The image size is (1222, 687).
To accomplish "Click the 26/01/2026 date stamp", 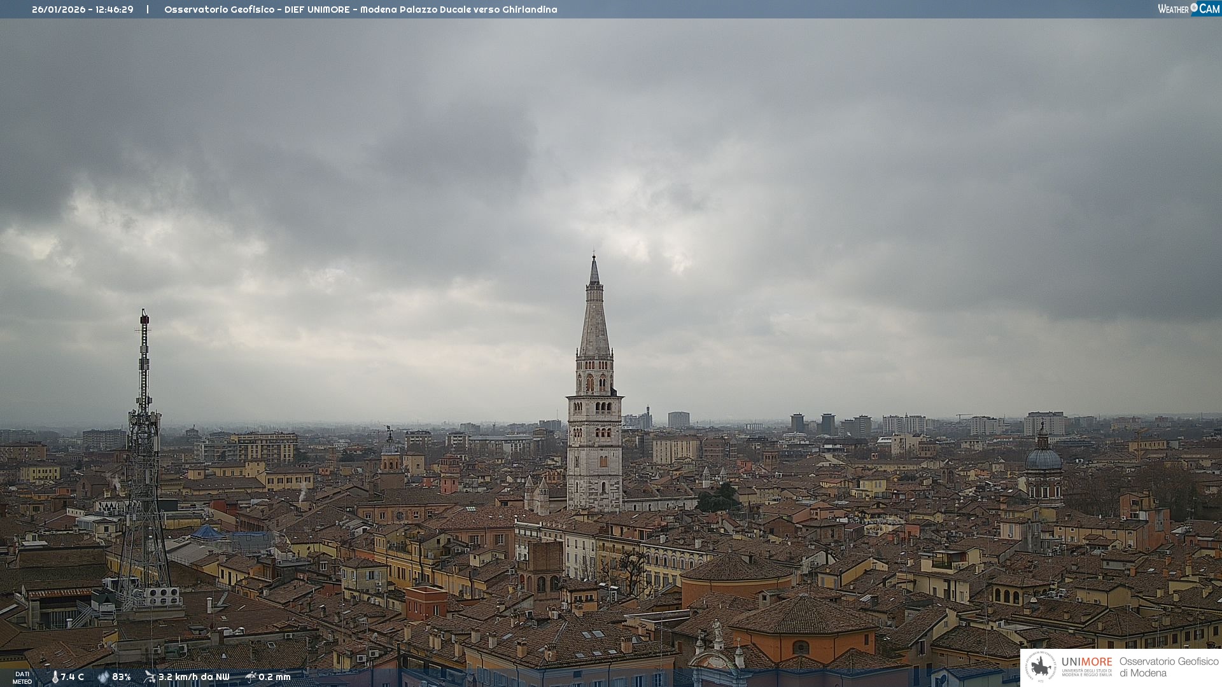I will point(59,10).
